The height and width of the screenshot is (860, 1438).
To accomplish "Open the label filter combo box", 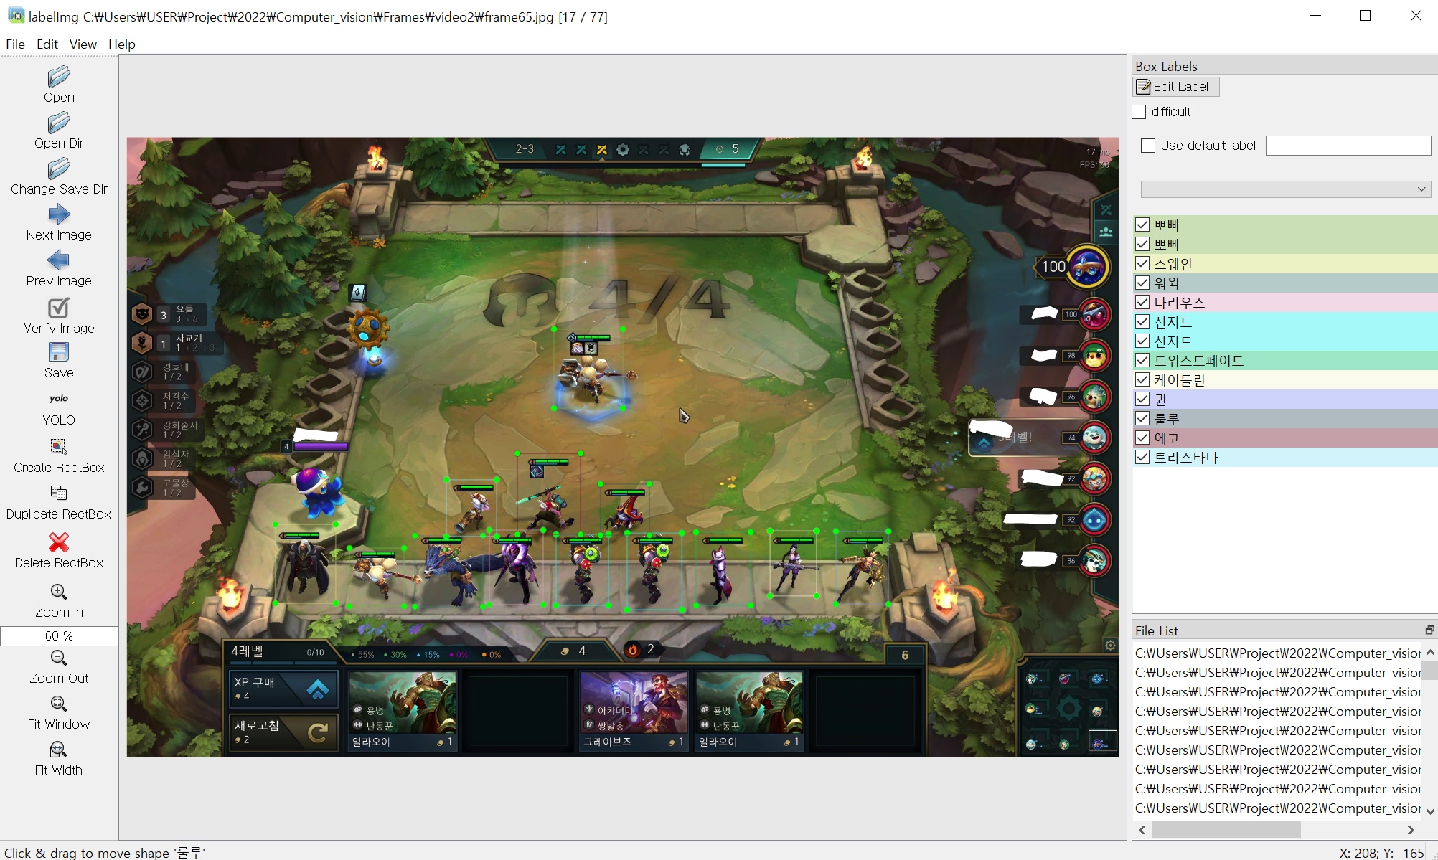I will tap(1286, 189).
